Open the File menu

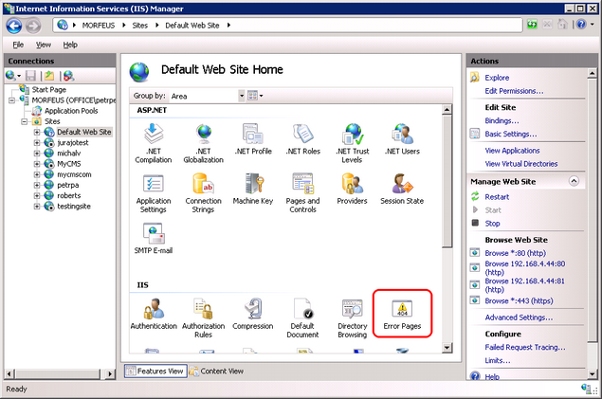coord(18,45)
